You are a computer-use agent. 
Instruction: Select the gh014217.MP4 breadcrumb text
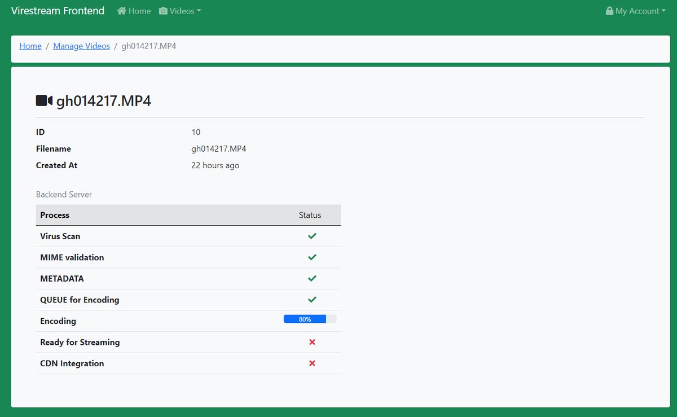149,46
